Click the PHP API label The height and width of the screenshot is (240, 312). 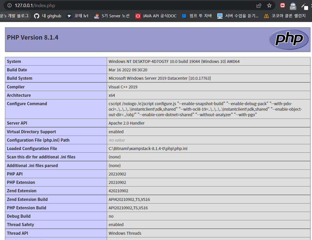[15, 174]
